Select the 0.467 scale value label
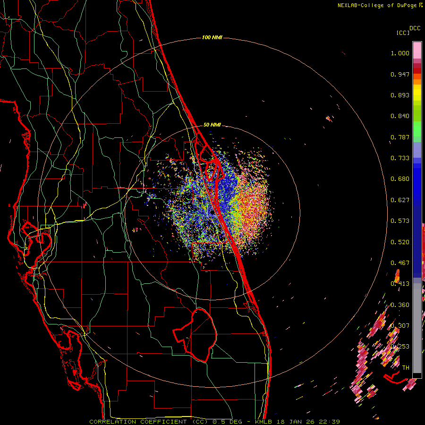The height and width of the screenshot is (425, 425). click(400, 263)
